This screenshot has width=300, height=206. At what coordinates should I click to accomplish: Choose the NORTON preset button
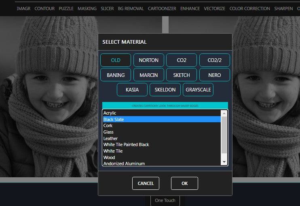(x=148, y=60)
